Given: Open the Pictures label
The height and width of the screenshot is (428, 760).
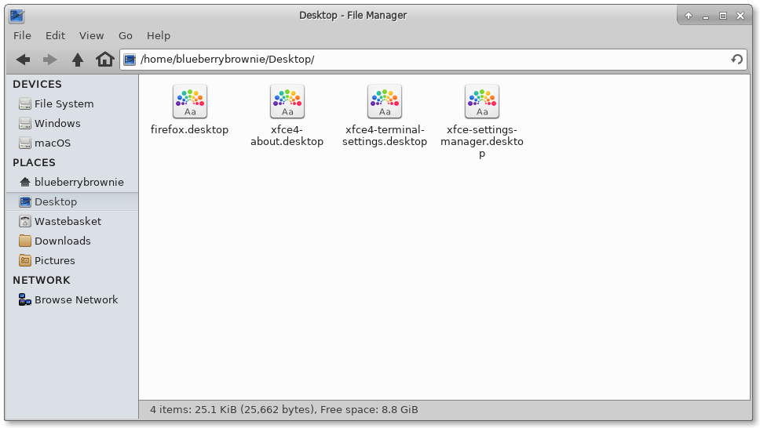Looking at the screenshot, I should 55,260.
